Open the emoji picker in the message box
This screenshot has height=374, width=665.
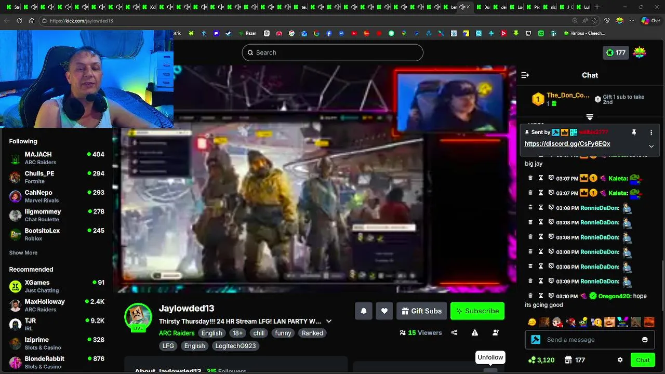(x=645, y=340)
